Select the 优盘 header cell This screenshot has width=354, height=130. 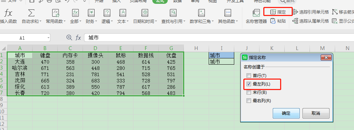pyautogui.click(x=171, y=55)
